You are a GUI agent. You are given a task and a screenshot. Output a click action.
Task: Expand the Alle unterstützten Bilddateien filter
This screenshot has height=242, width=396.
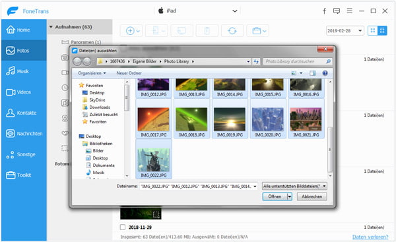click(294, 186)
